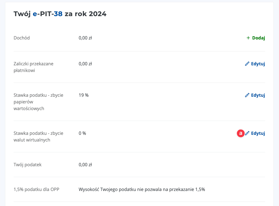Image resolution: width=279 pixels, height=206 pixels.
Task: Select the 1,5% podatku dla OPP label
Action: point(36,189)
